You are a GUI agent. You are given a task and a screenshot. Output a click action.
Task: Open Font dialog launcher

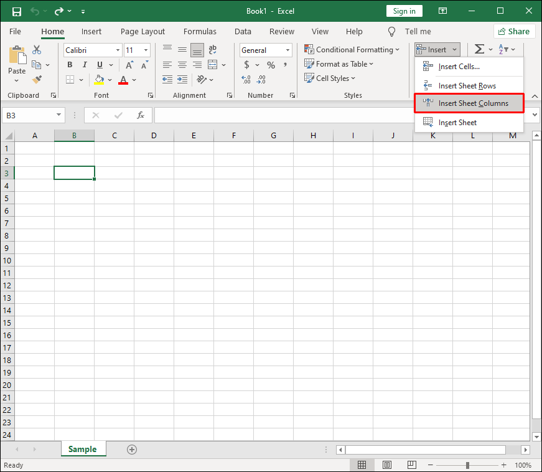[x=151, y=95]
